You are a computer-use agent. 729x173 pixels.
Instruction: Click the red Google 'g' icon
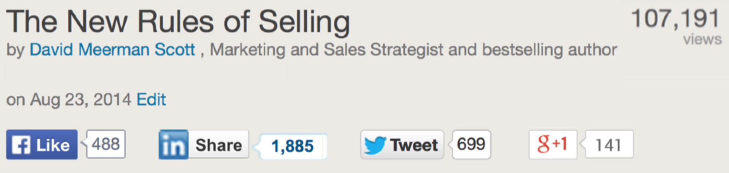tap(543, 144)
